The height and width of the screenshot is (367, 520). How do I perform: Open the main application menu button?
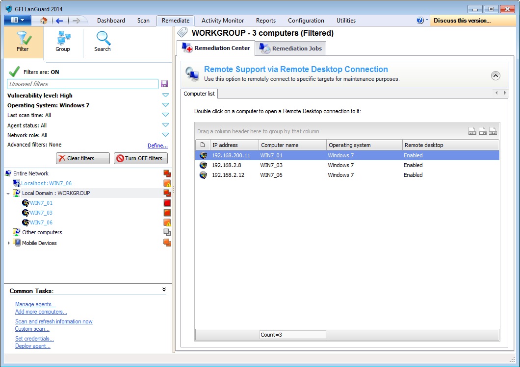tap(18, 20)
